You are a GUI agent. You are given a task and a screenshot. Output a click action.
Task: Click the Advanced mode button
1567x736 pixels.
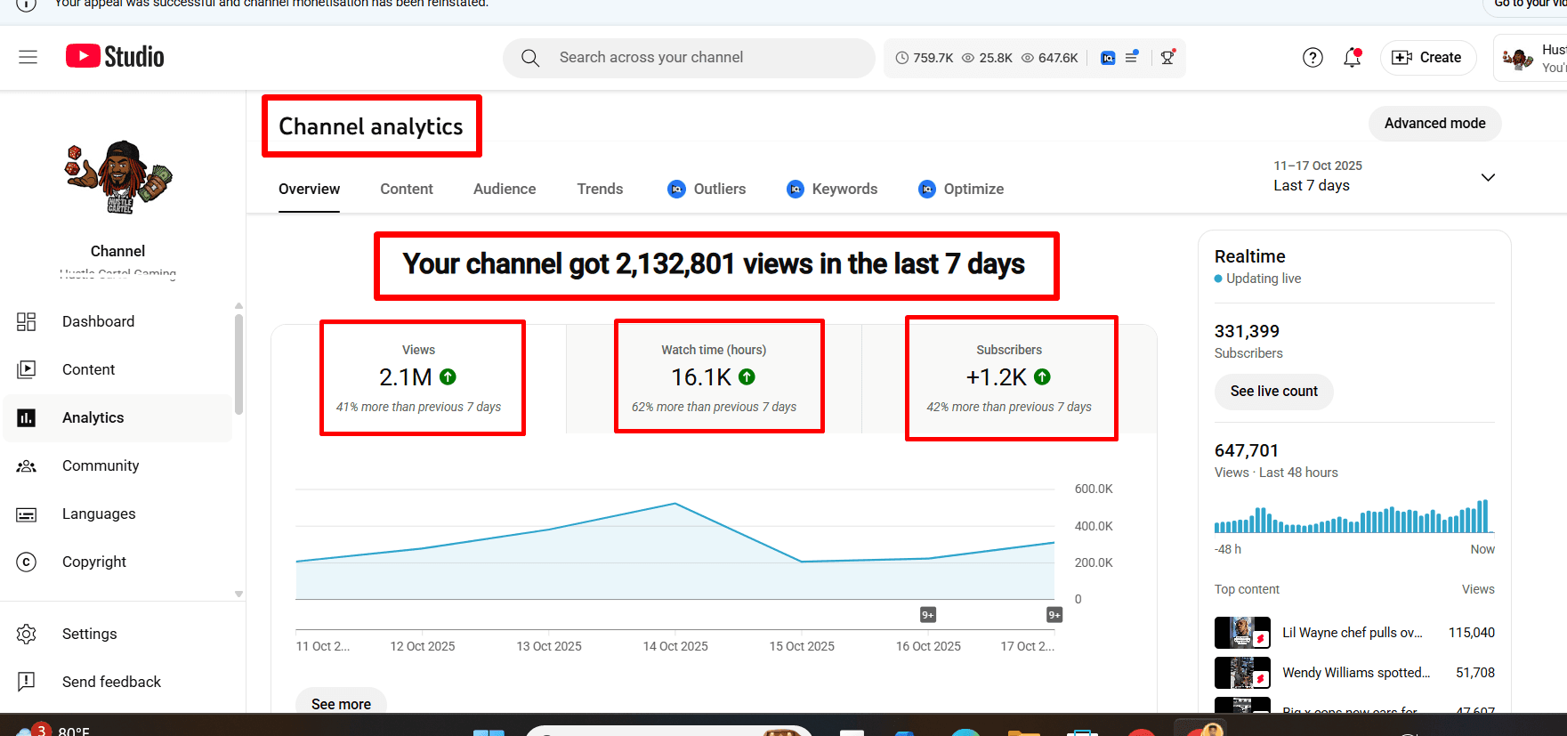coord(1434,124)
